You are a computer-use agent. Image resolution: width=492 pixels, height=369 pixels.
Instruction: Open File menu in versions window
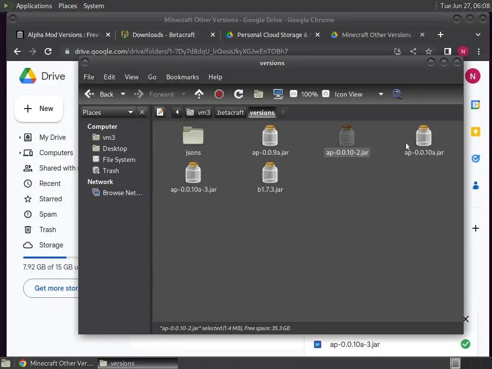click(89, 77)
